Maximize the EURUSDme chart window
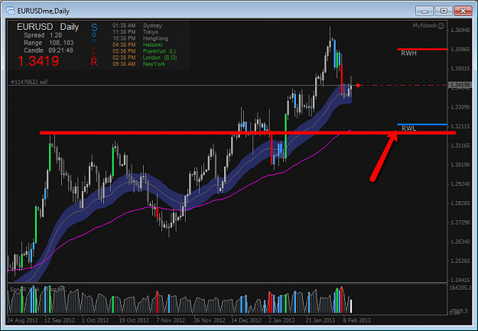 click(444, 11)
